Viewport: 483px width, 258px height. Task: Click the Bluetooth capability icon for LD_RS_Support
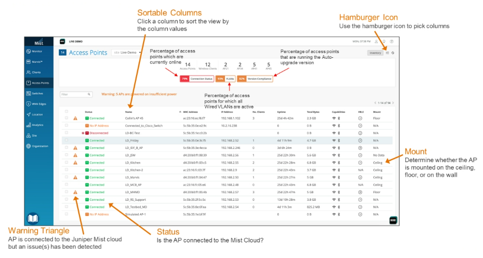tap(339, 200)
